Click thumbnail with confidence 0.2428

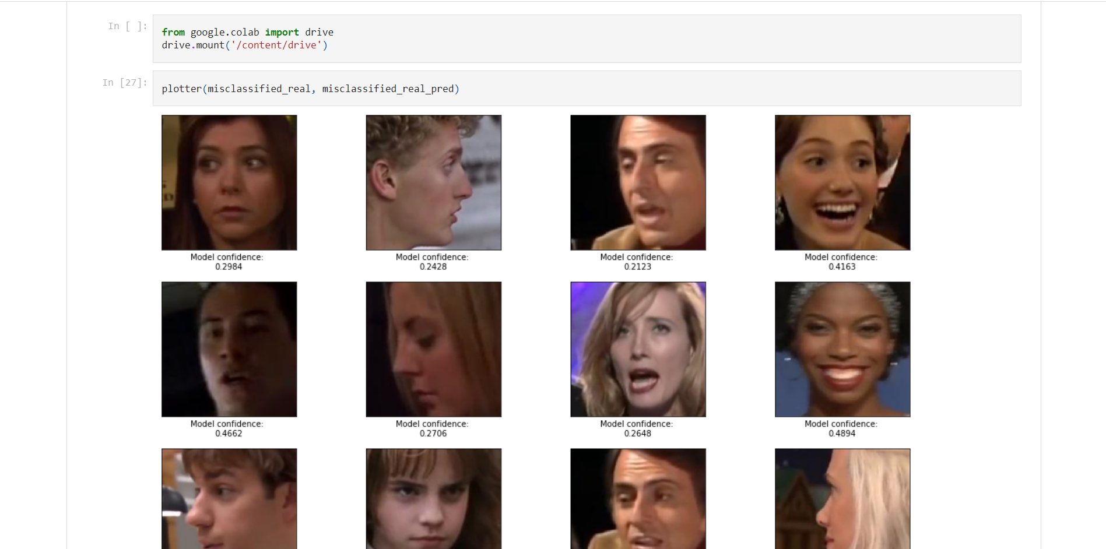[434, 182]
